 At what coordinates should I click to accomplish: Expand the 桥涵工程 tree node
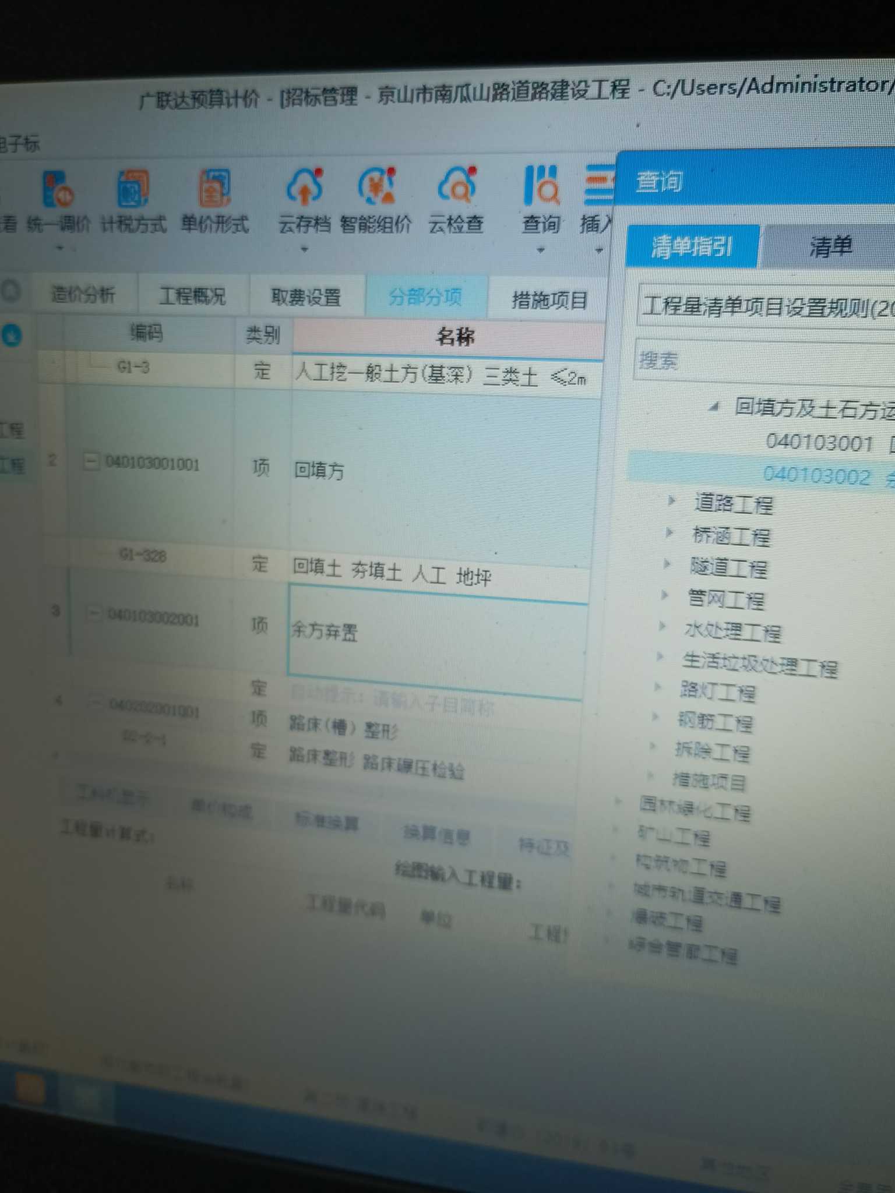click(x=669, y=532)
